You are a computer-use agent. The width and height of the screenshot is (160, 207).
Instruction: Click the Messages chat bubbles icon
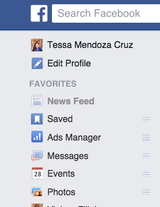point(37,156)
